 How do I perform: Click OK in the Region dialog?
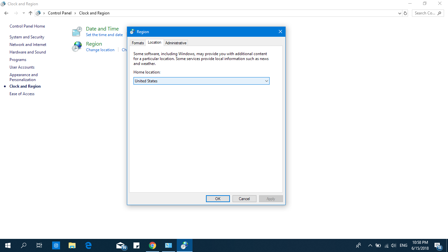click(x=218, y=199)
